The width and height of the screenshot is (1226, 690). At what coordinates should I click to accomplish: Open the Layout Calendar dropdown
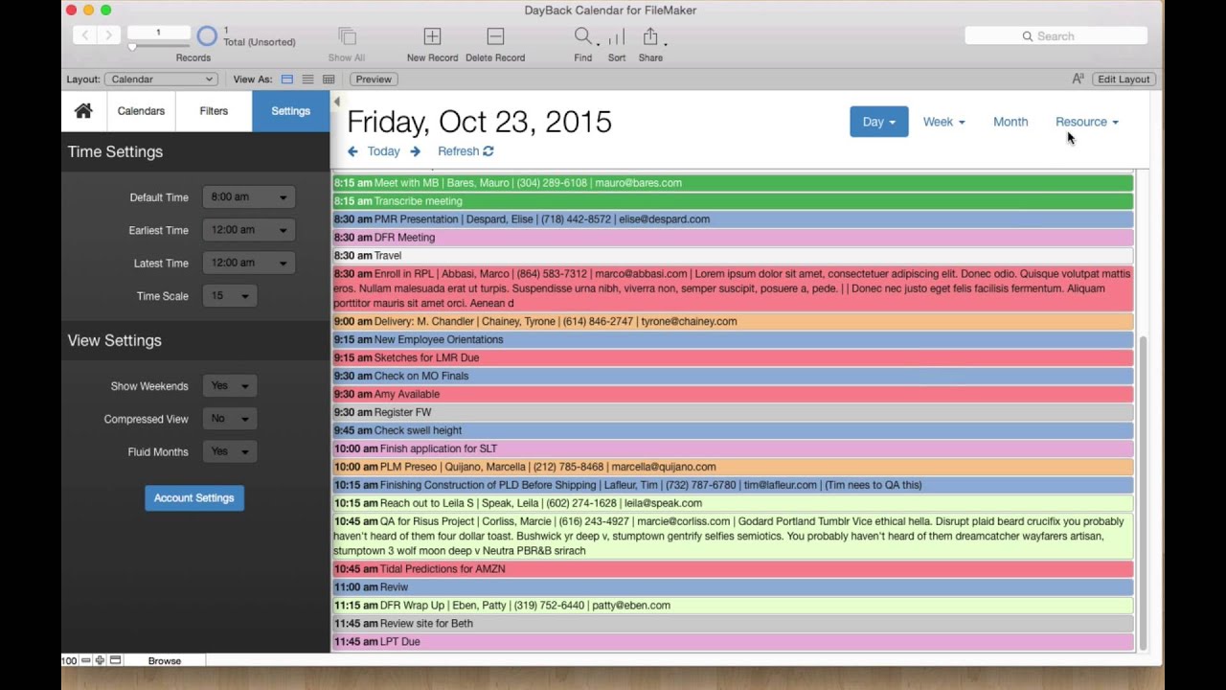(161, 80)
